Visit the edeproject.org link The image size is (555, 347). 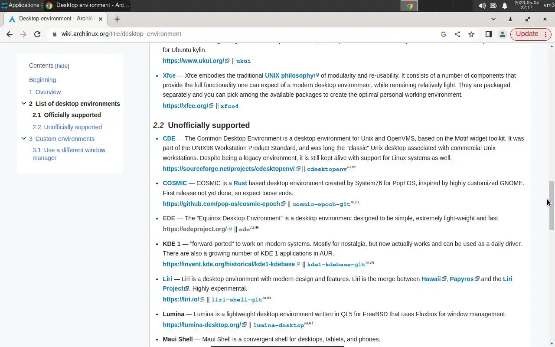[197, 229]
